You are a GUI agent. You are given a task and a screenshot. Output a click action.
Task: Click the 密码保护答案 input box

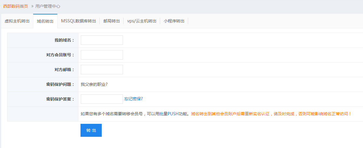tap(102, 99)
